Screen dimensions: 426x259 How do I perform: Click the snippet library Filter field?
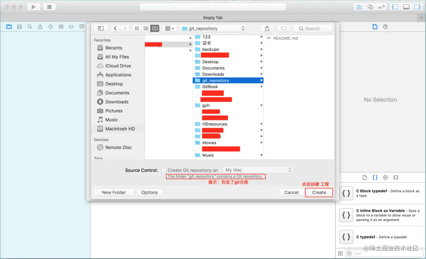[x=384, y=254]
